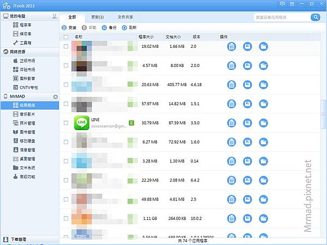Back up the LINE app via save icon
This screenshot has height=245, width=327.
click(247, 123)
